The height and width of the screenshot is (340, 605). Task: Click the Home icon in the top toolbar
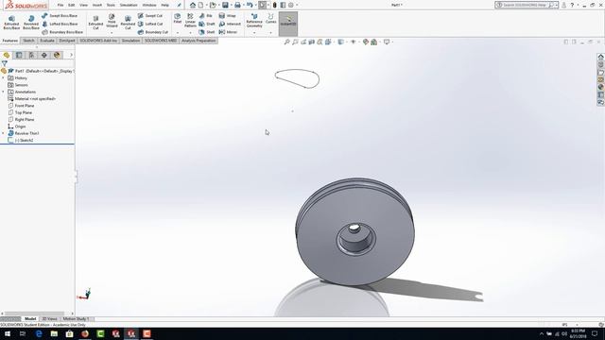[193, 5]
